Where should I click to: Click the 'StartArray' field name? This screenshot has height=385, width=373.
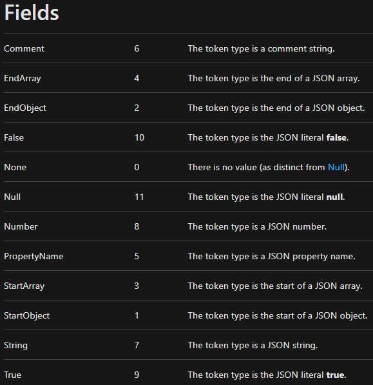24,286
